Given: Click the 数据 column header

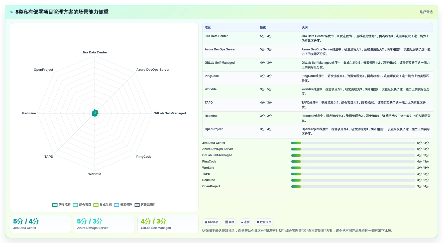Looking at the screenshot, I should (263, 27).
